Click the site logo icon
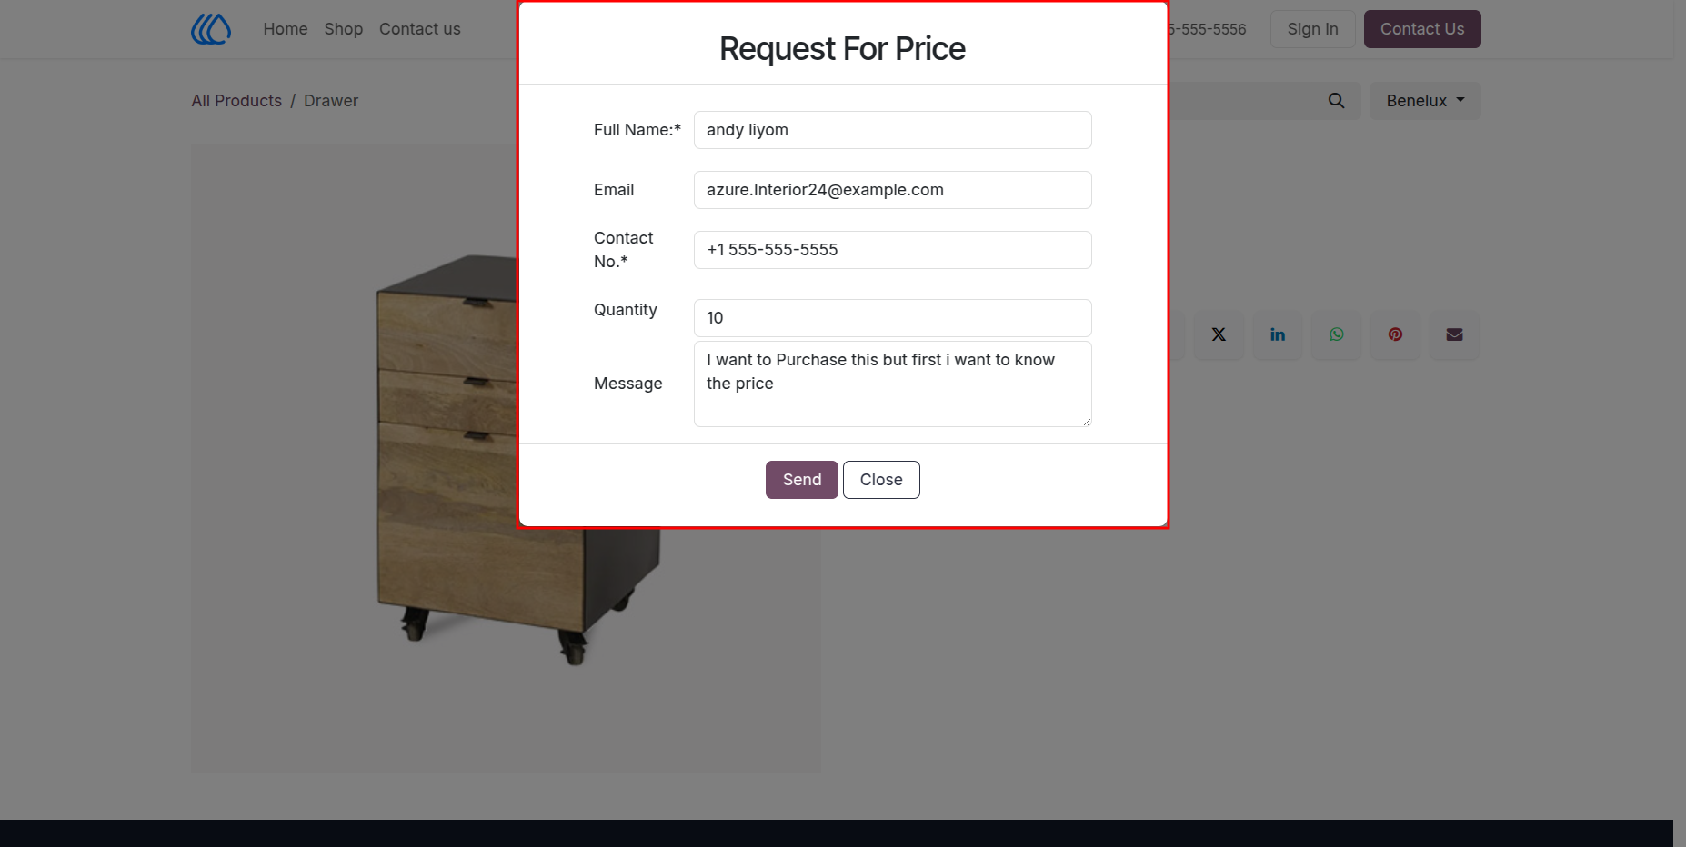The height and width of the screenshot is (847, 1686). click(211, 29)
